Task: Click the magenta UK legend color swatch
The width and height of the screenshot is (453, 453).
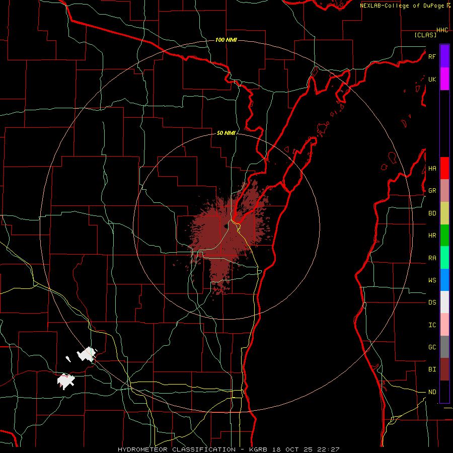Action: pyautogui.click(x=444, y=79)
